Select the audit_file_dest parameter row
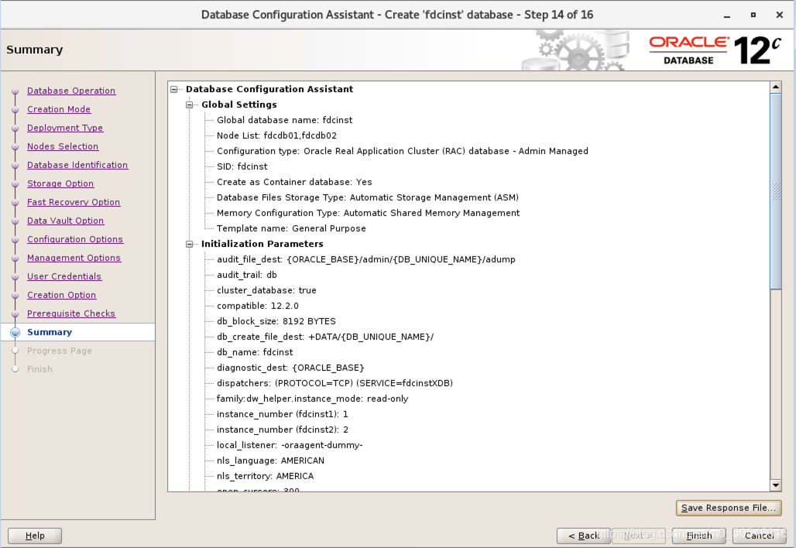796x548 pixels. [x=366, y=259]
